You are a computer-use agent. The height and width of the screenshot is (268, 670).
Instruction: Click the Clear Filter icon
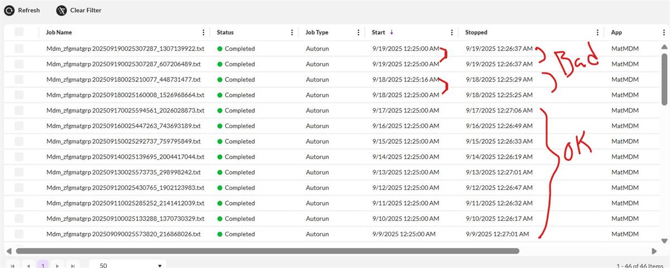pyautogui.click(x=61, y=11)
